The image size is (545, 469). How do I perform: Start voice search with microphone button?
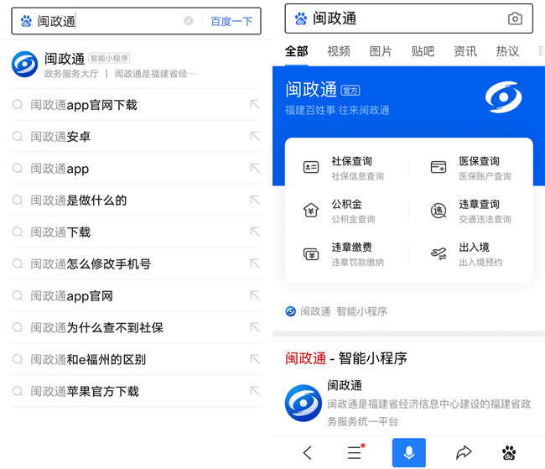409,452
